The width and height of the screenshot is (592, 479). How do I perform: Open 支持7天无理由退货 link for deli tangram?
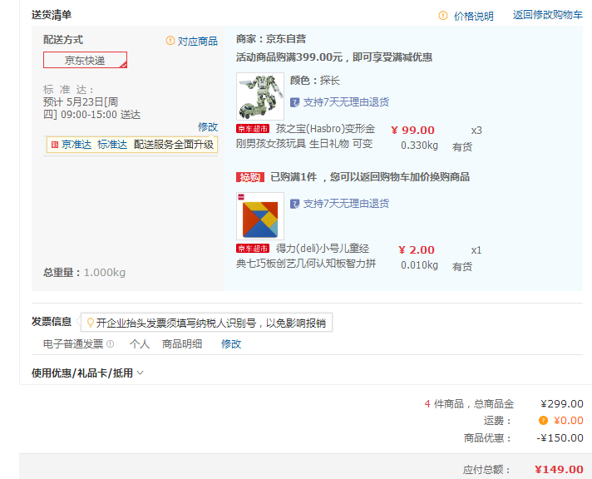346,204
